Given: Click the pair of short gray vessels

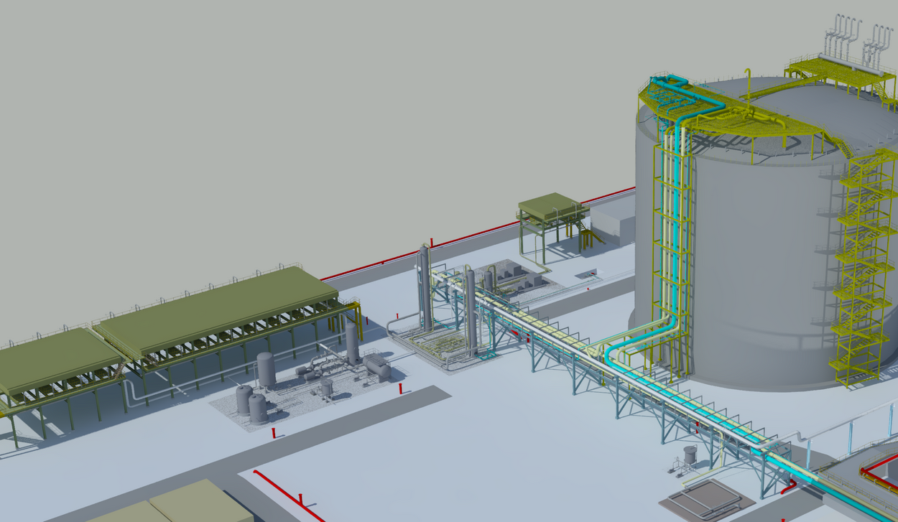Looking at the screenshot, I should (251, 404).
